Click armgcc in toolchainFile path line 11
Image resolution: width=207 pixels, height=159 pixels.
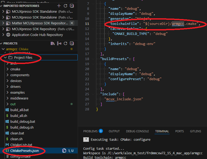coord(178,24)
